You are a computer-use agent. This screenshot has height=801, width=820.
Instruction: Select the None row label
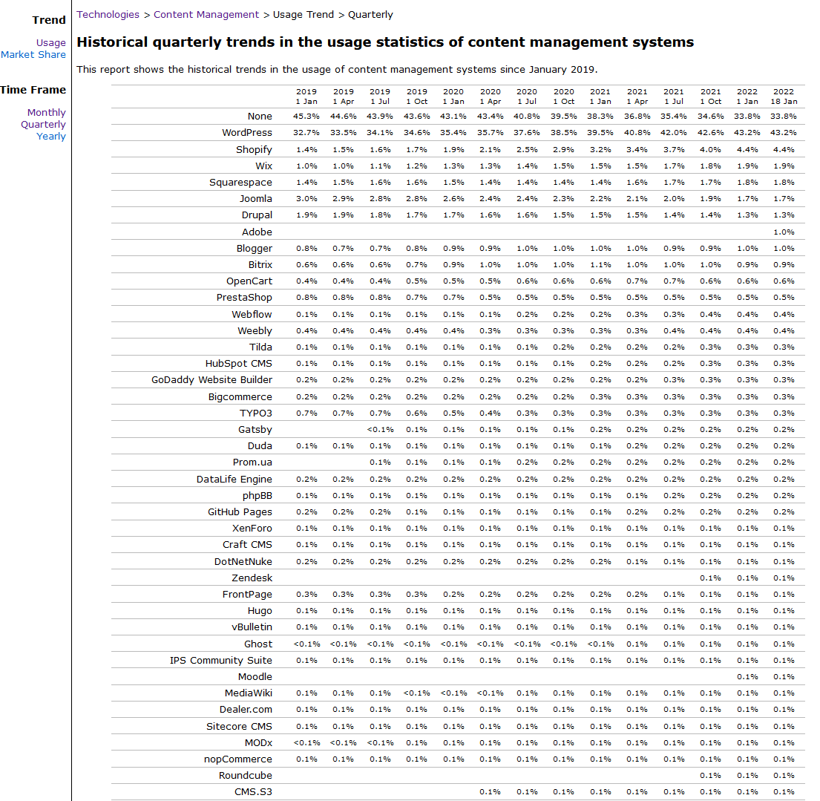260,116
